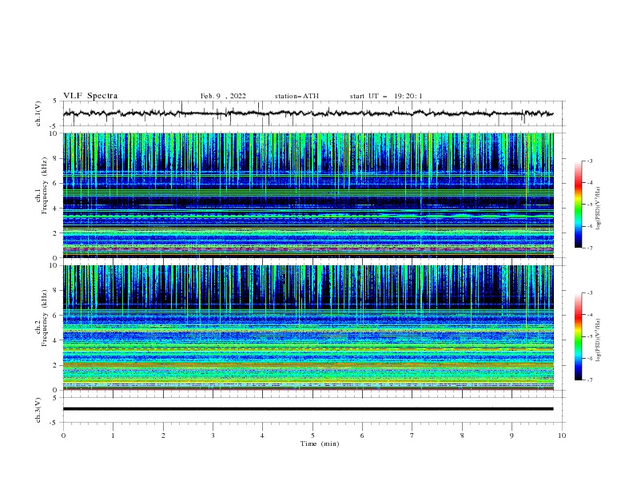Click the "8" tick on the time axis
The image size is (633, 489).
[x=462, y=435]
